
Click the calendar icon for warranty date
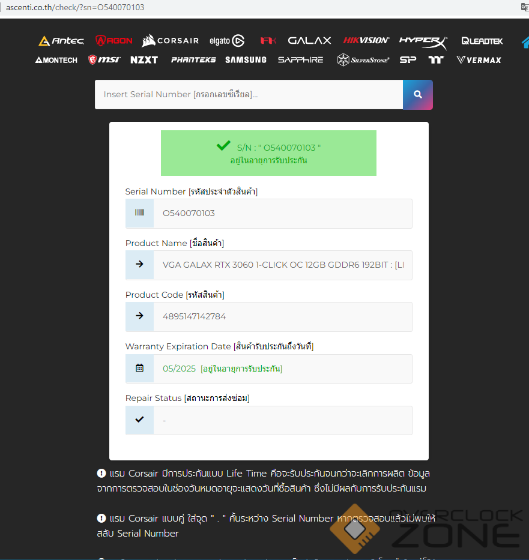click(x=140, y=368)
